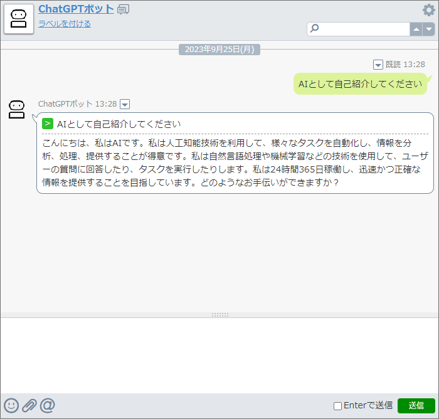
Task: Click the bot reply text starting こんにちは
Action: click(235, 162)
